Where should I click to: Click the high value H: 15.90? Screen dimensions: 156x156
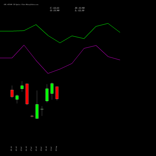pos(80,8)
